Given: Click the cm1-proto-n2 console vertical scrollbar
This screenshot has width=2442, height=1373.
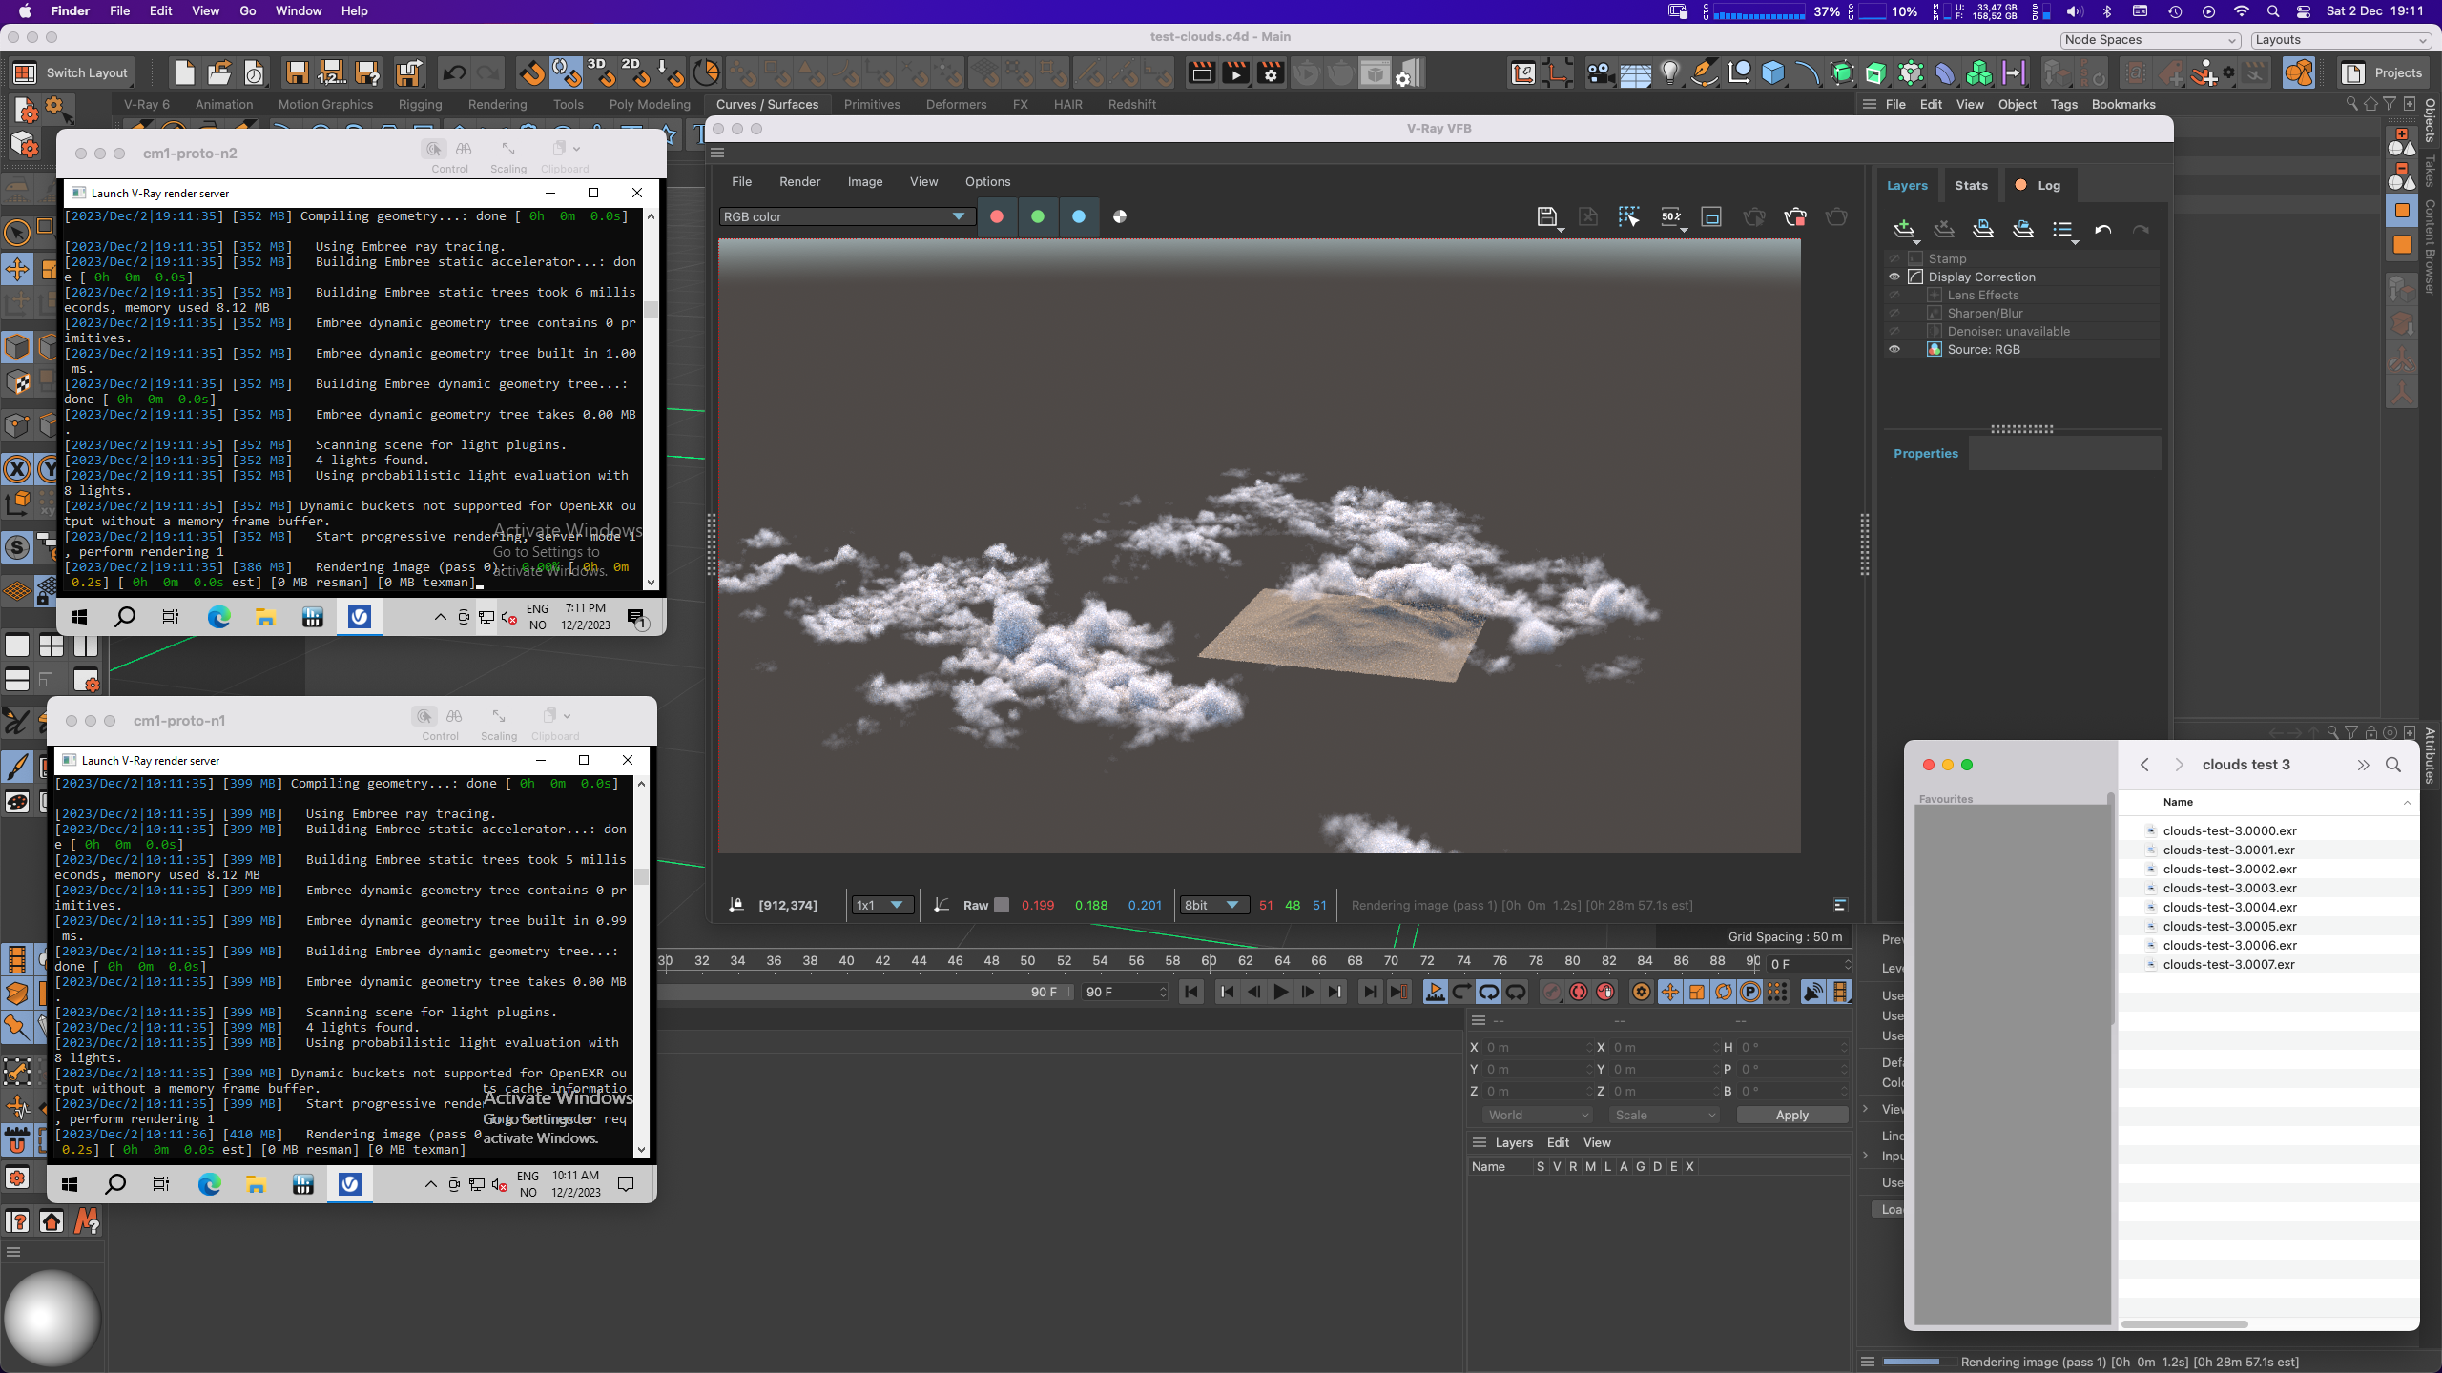Looking at the screenshot, I should point(651,400).
